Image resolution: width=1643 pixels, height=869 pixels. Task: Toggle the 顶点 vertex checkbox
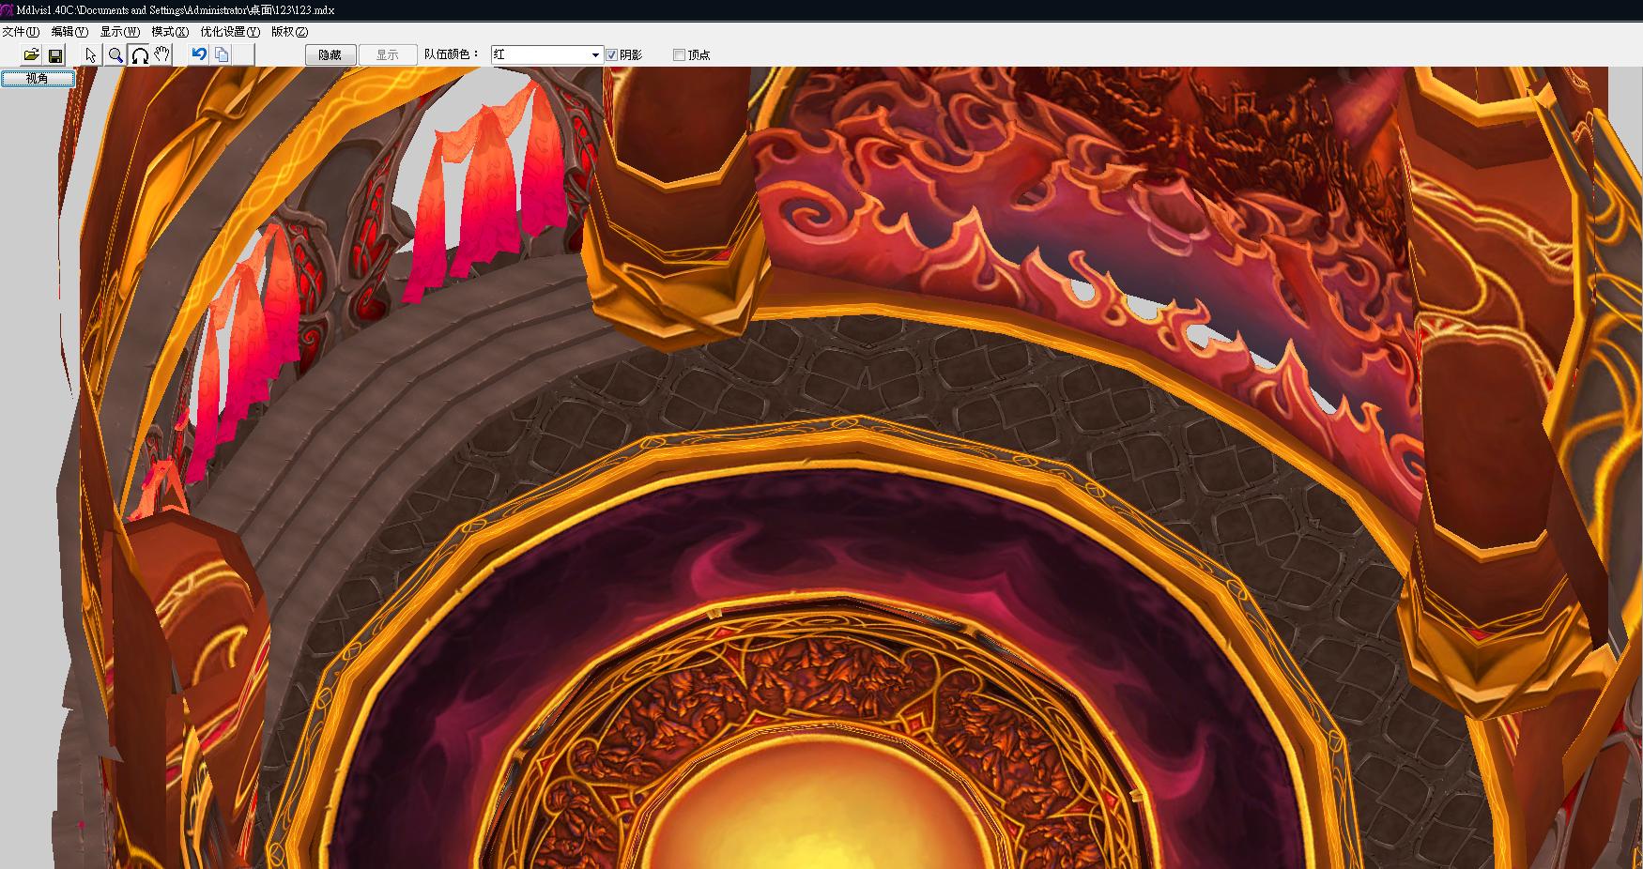[x=680, y=55]
